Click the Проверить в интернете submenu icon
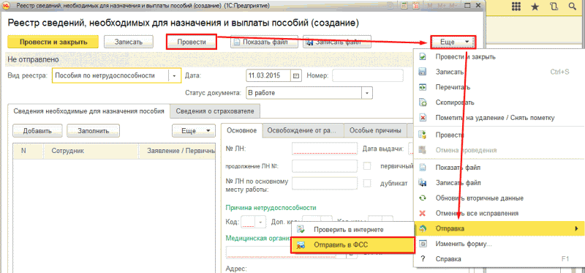This screenshot has height=273, width=585. pyautogui.click(x=301, y=230)
